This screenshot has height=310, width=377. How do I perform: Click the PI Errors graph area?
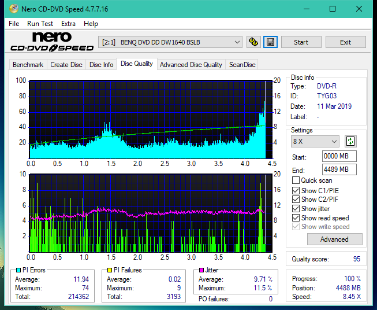click(151, 120)
